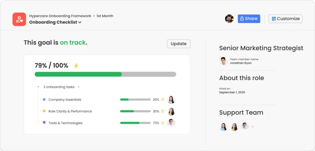Screen dimensions: 315x151
Task: Select the Role Clarity & Performance task
Action: (70, 111)
